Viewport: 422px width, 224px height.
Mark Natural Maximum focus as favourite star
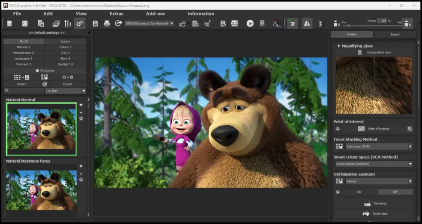coord(81,166)
